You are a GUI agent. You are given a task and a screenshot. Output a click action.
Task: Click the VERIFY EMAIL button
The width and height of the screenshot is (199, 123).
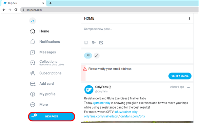click(x=180, y=76)
